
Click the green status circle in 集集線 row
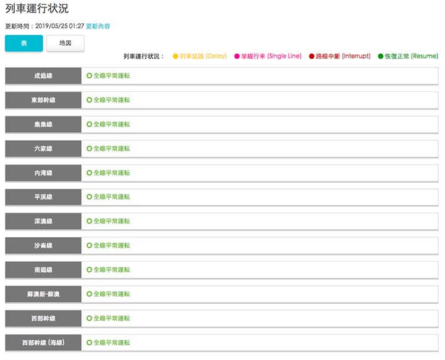point(89,124)
